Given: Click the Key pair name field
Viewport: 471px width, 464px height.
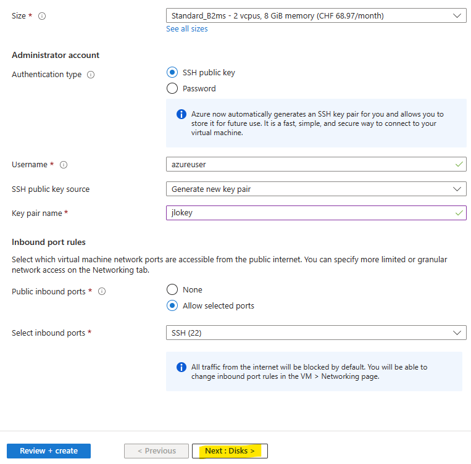Looking at the screenshot, I should point(316,213).
